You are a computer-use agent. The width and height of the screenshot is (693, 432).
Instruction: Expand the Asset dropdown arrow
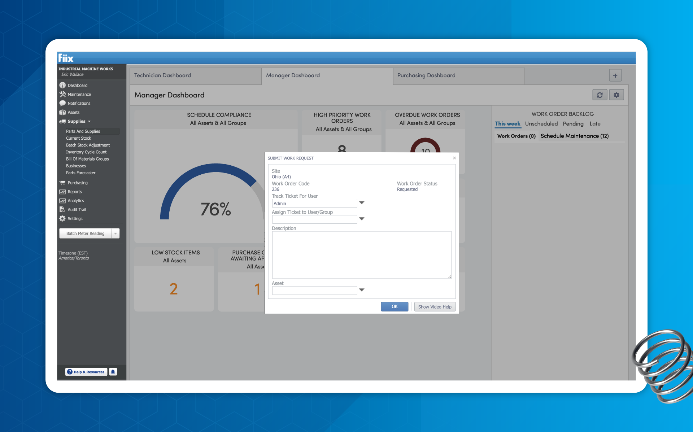[362, 290]
